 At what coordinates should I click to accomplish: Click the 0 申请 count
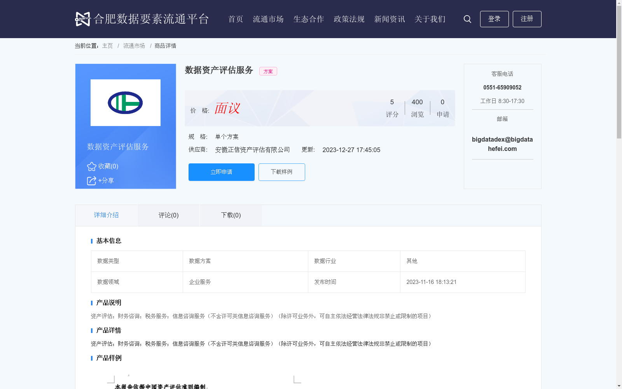tap(442, 108)
